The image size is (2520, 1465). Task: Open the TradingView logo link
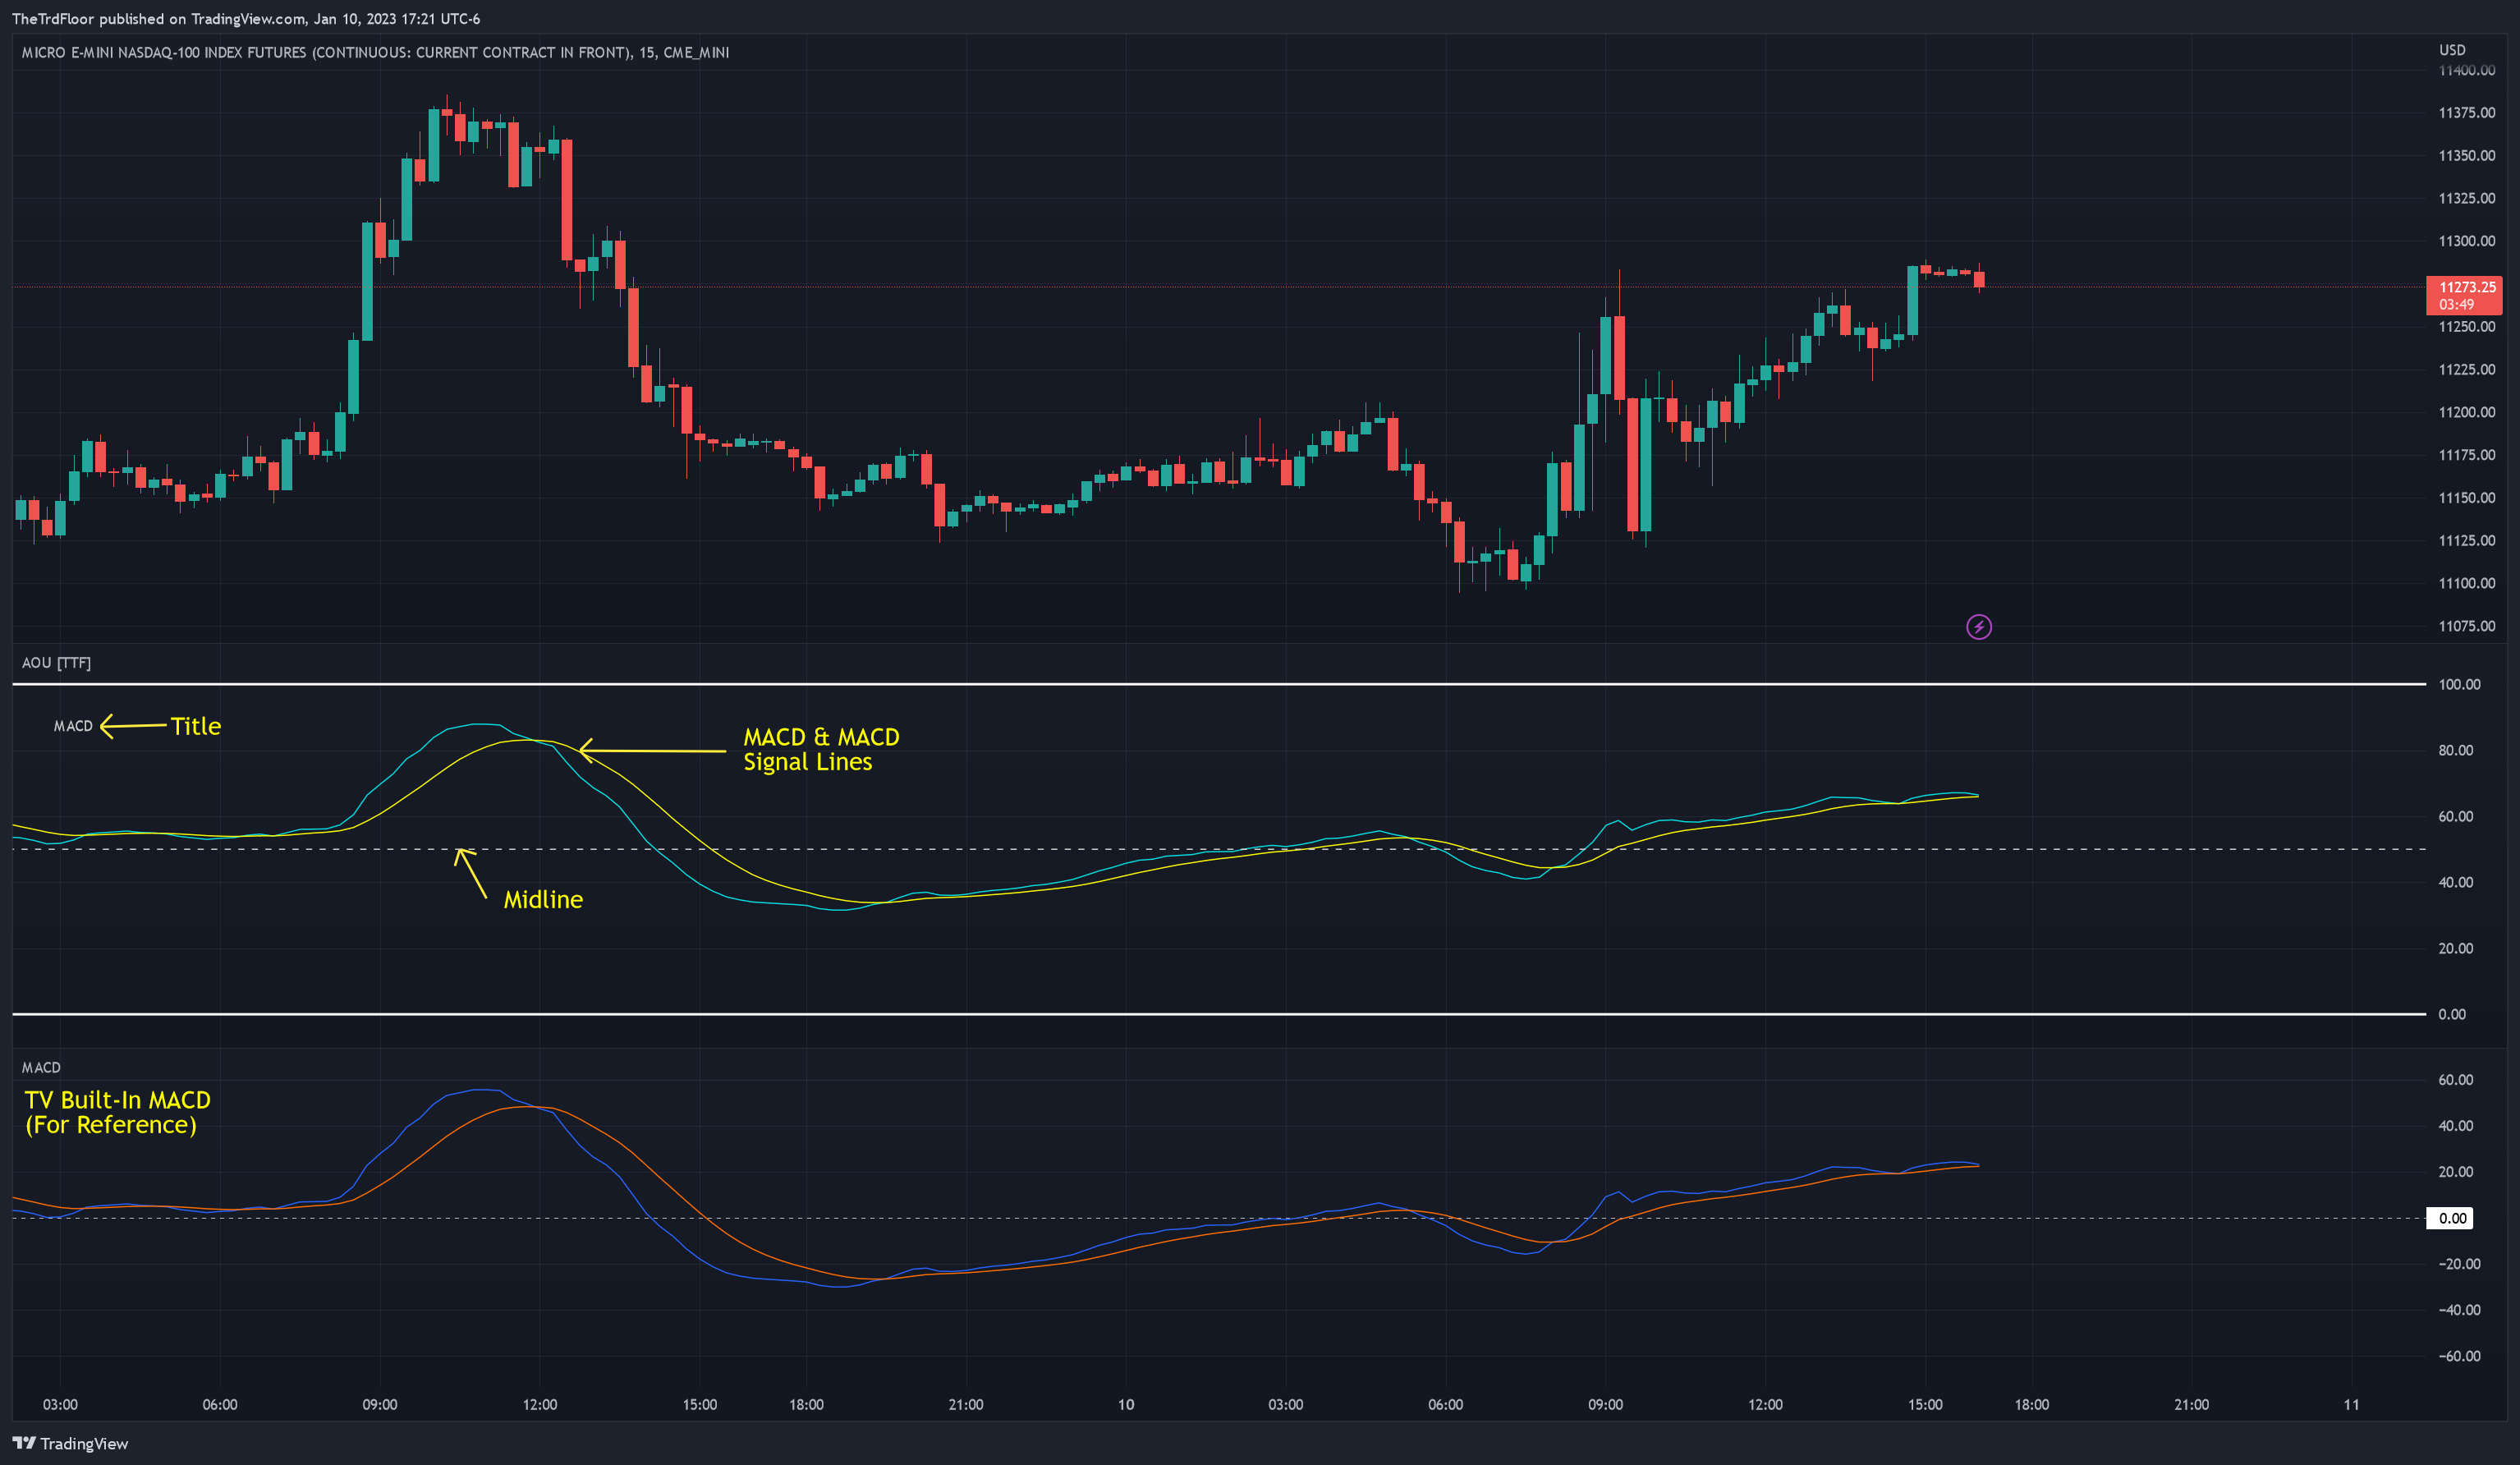click(x=70, y=1443)
